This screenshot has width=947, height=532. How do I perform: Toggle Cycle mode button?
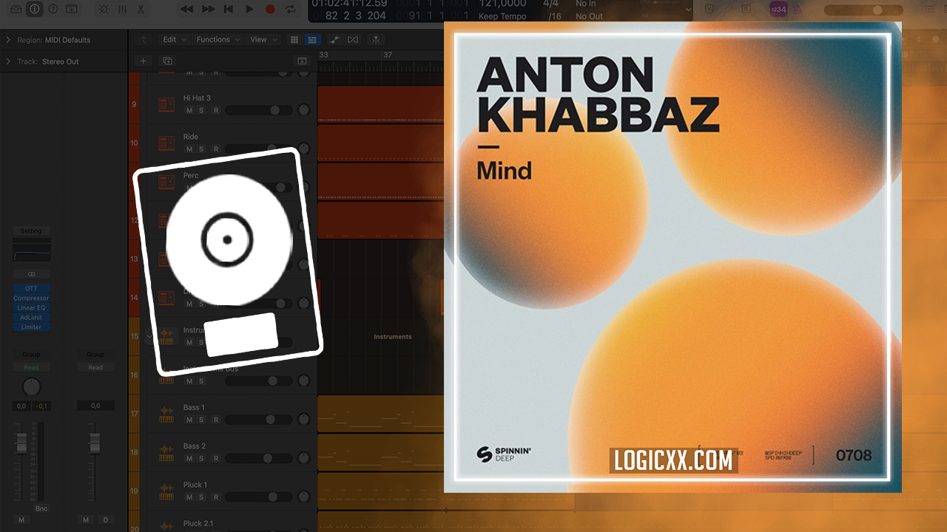291,9
